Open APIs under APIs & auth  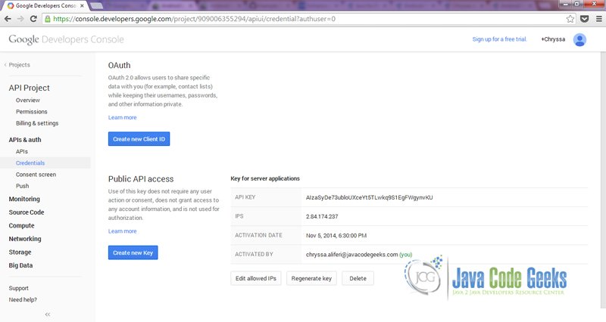point(22,152)
